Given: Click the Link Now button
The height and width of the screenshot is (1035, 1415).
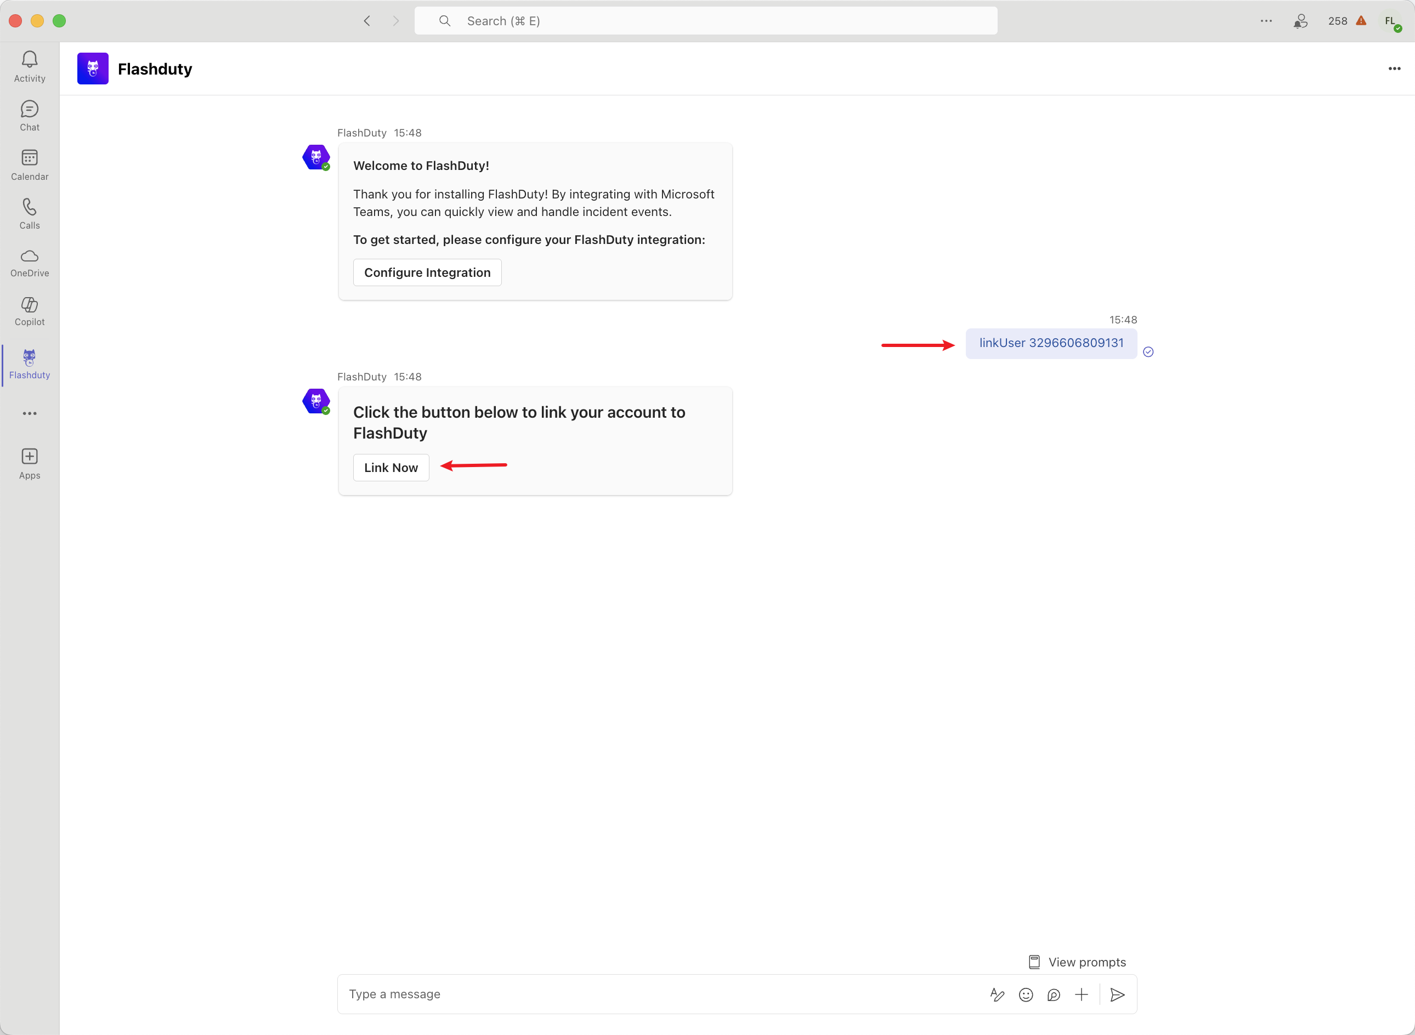Looking at the screenshot, I should 391,468.
